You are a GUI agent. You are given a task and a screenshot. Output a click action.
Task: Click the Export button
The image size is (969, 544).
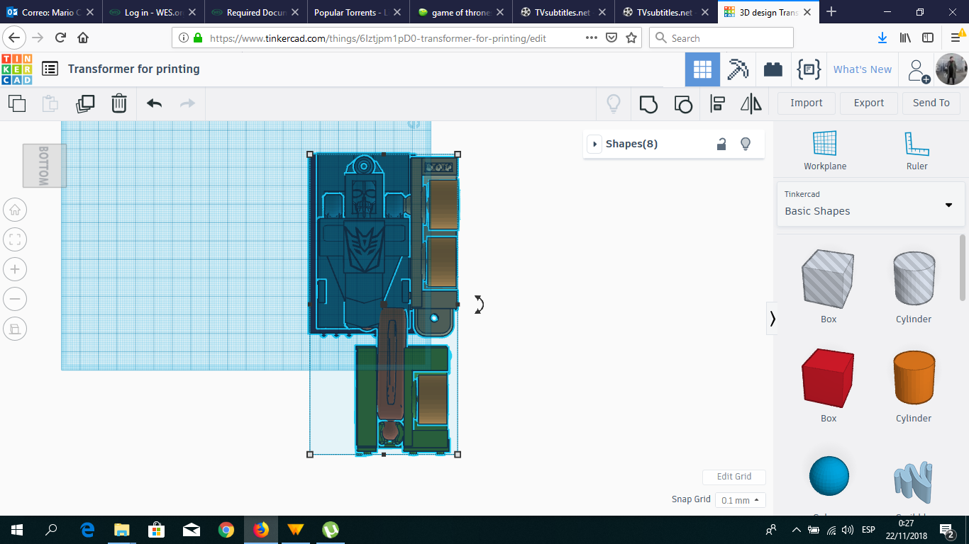pos(869,103)
